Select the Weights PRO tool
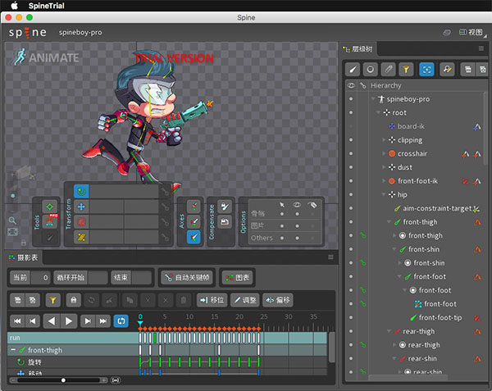 click(50, 222)
